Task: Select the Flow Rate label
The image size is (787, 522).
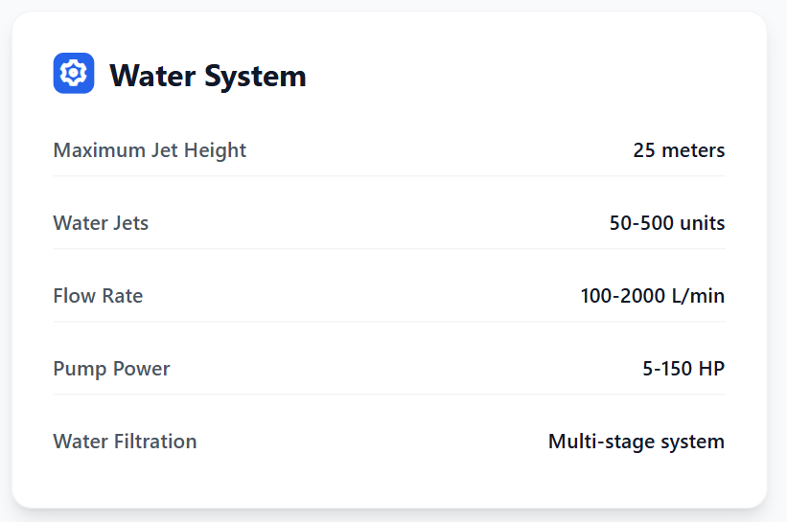Action: coord(98,296)
